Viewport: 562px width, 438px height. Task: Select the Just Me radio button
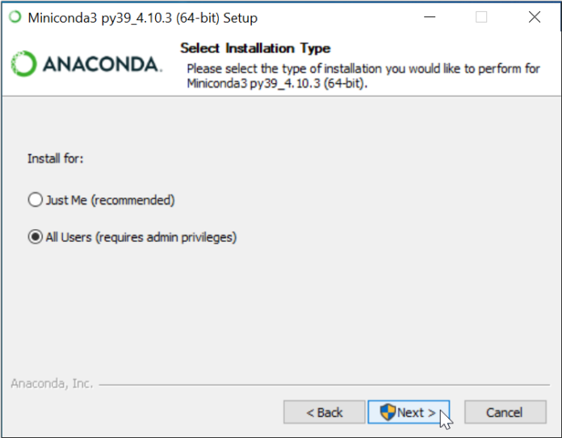pos(34,199)
